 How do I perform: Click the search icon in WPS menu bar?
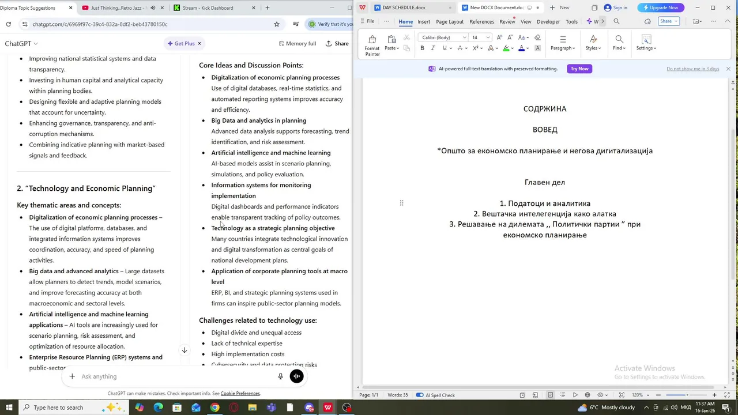(x=616, y=21)
